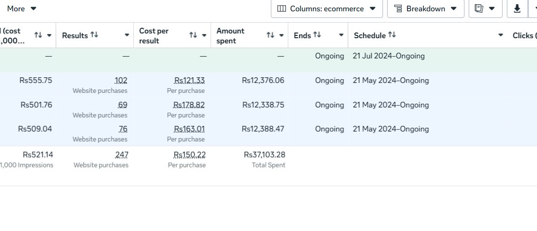The width and height of the screenshot is (537, 231).
Task: Click the columns icon in Columns button
Action: pos(282,8)
